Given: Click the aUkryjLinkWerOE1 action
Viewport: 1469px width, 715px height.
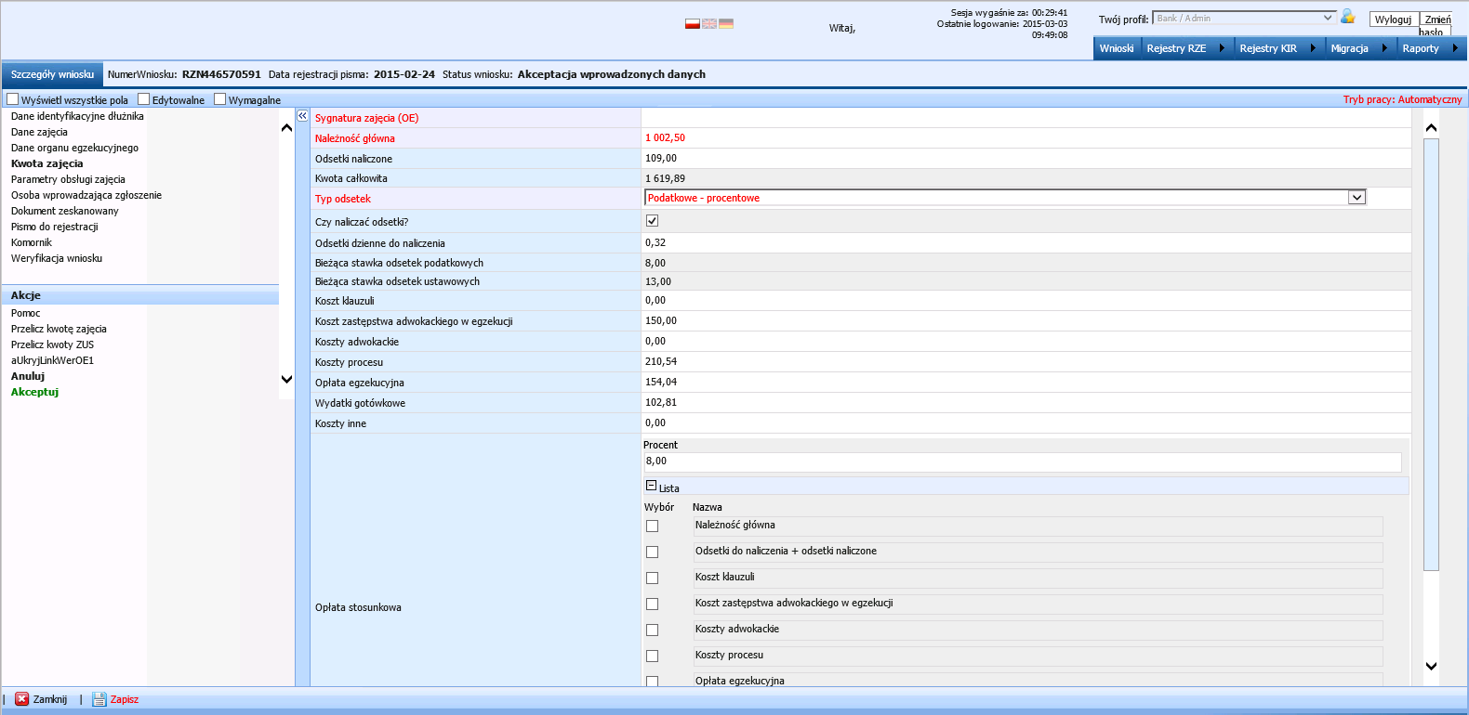Looking at the screenshot, I should tap(52, 360).
